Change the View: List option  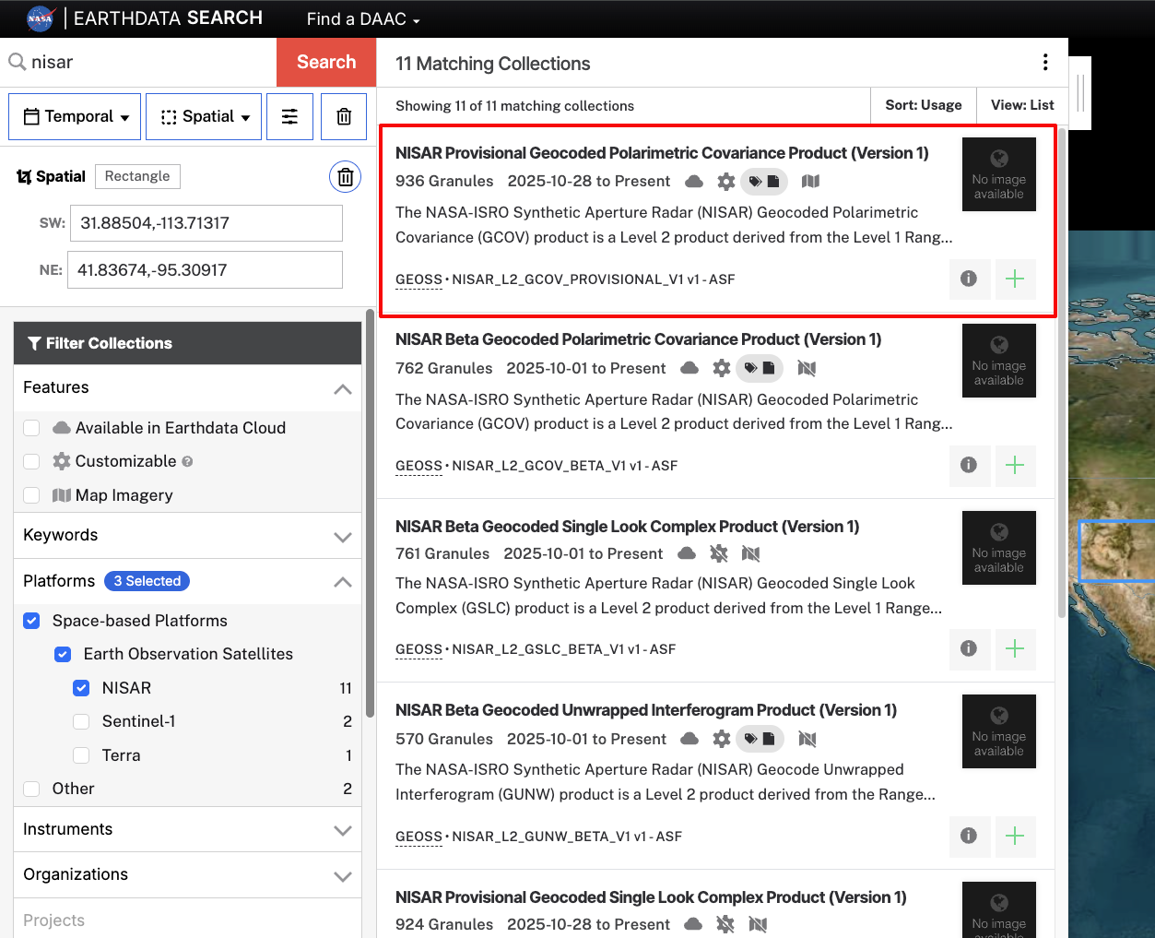pos(1022,105)
